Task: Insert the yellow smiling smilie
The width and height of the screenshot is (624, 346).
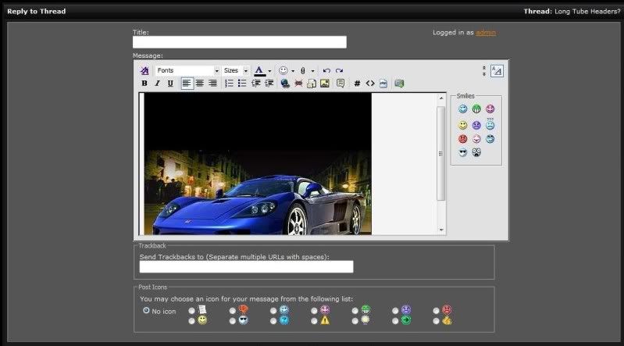Action: point(462,125)
